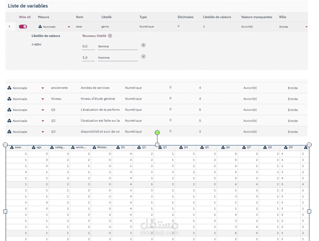Click the nominal icon in the Niveau data column header
The width and height of the screenshot is (319, 241).
(94, 147)
